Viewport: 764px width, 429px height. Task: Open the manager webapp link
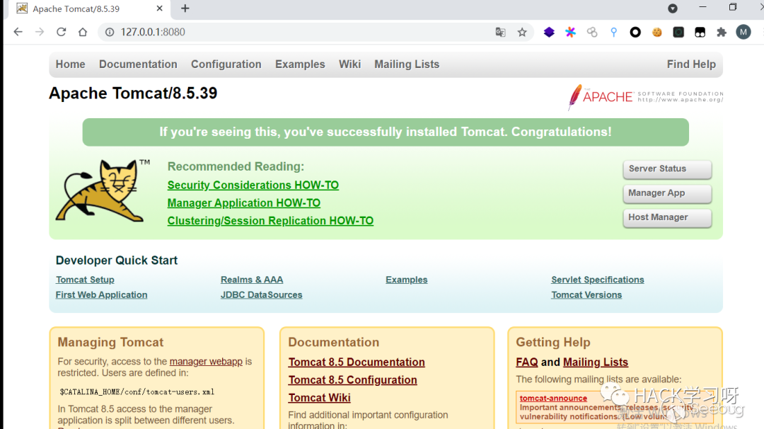[206, 362]
